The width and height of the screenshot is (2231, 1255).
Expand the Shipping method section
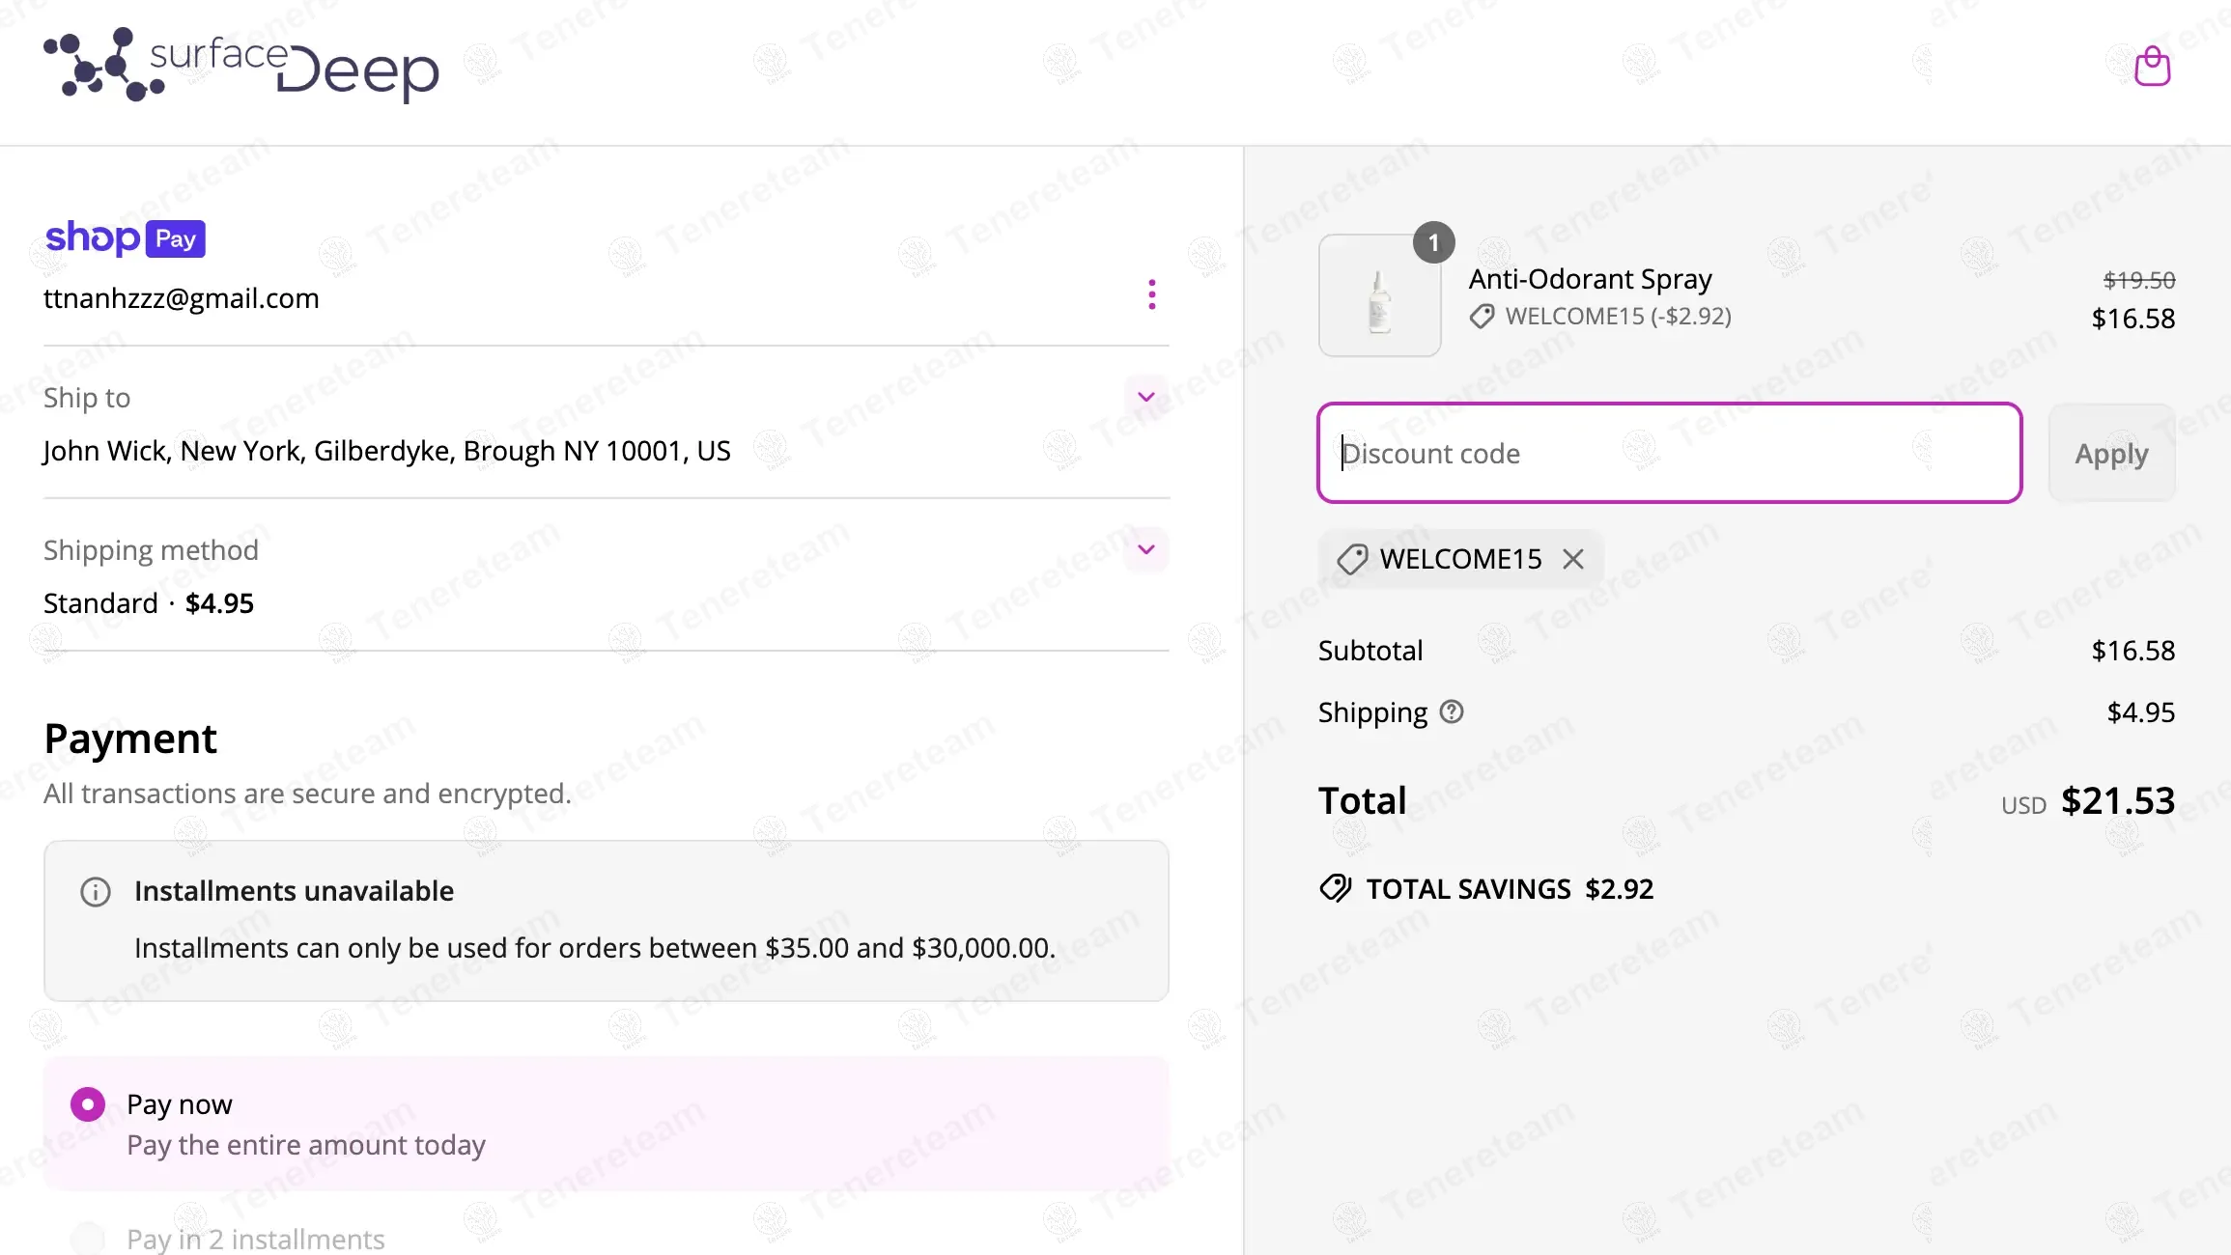point(1146,549)
